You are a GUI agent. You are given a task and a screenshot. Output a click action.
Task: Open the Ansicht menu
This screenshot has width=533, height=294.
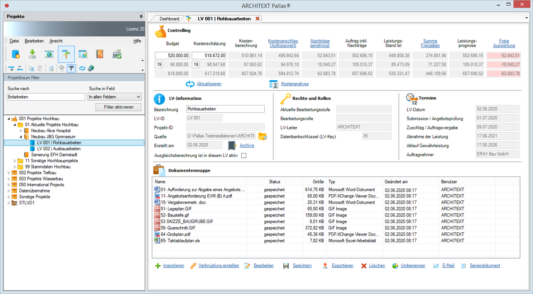(x=56, y=41)
